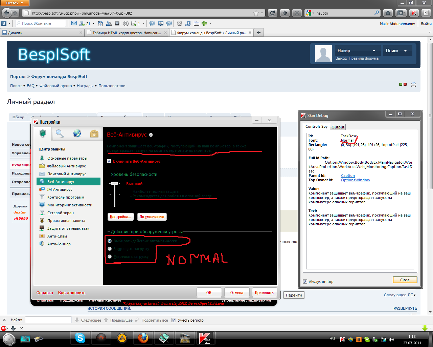Open the Поиск dropdown in forum header
Viewport: 433px width, 347px height.
click(397, 50)
